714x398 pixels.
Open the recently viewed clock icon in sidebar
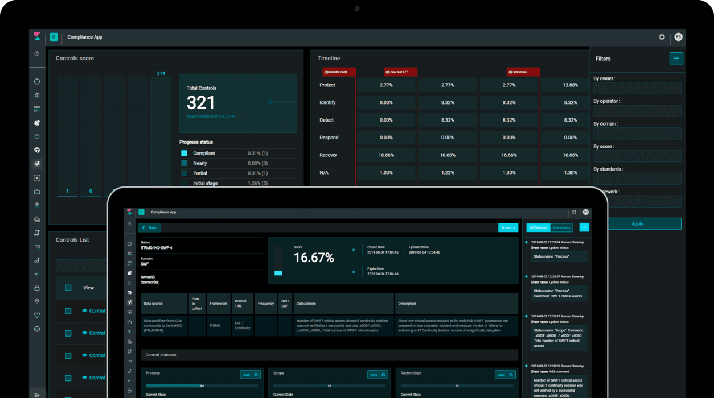(37, 54)
